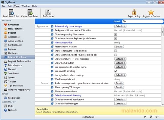Open Control Panel settings category
The image size is (164, 120).
tap(15, 45)
